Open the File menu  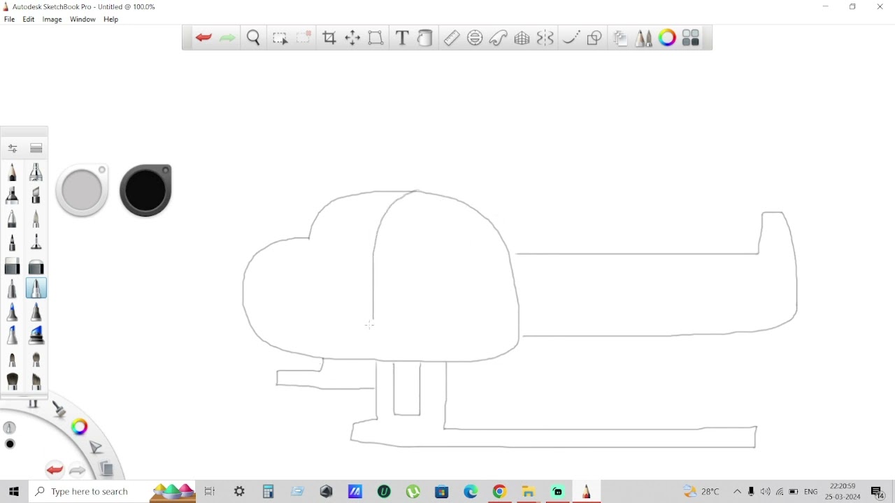pos(9,20)
